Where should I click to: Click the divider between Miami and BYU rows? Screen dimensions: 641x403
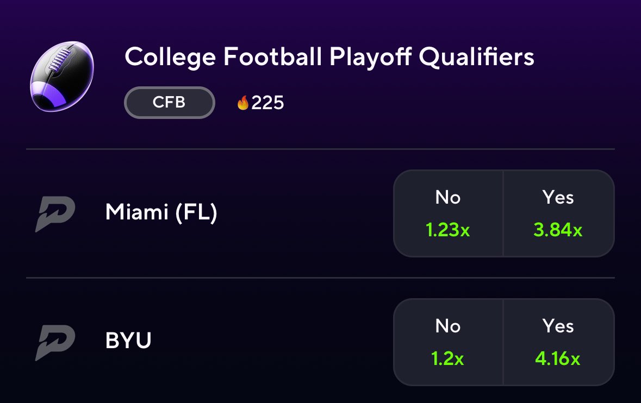321,278
